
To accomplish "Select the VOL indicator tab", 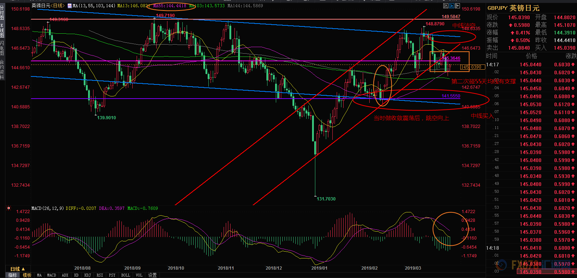I will tap(139, 275).
